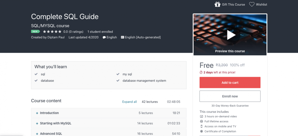Viewport: 298px width, 136px height.
Task: Click the 'Complete SQL Guide' title
Action: (65, 17)
